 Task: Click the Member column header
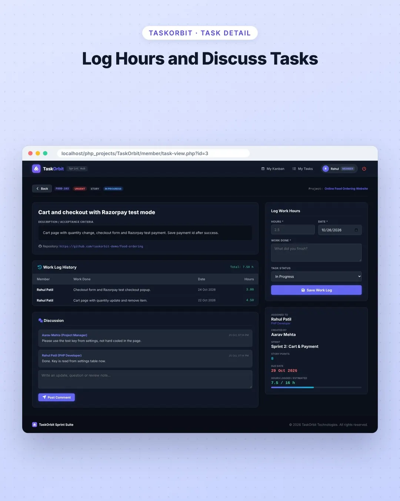point(43,279)
